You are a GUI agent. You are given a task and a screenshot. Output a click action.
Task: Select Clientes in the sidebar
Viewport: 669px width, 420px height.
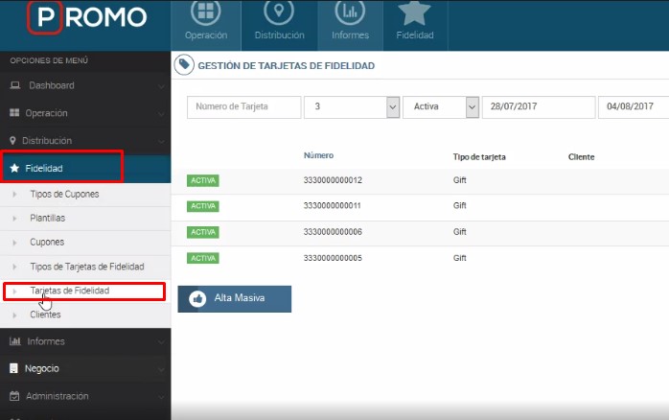pos(45,315)
